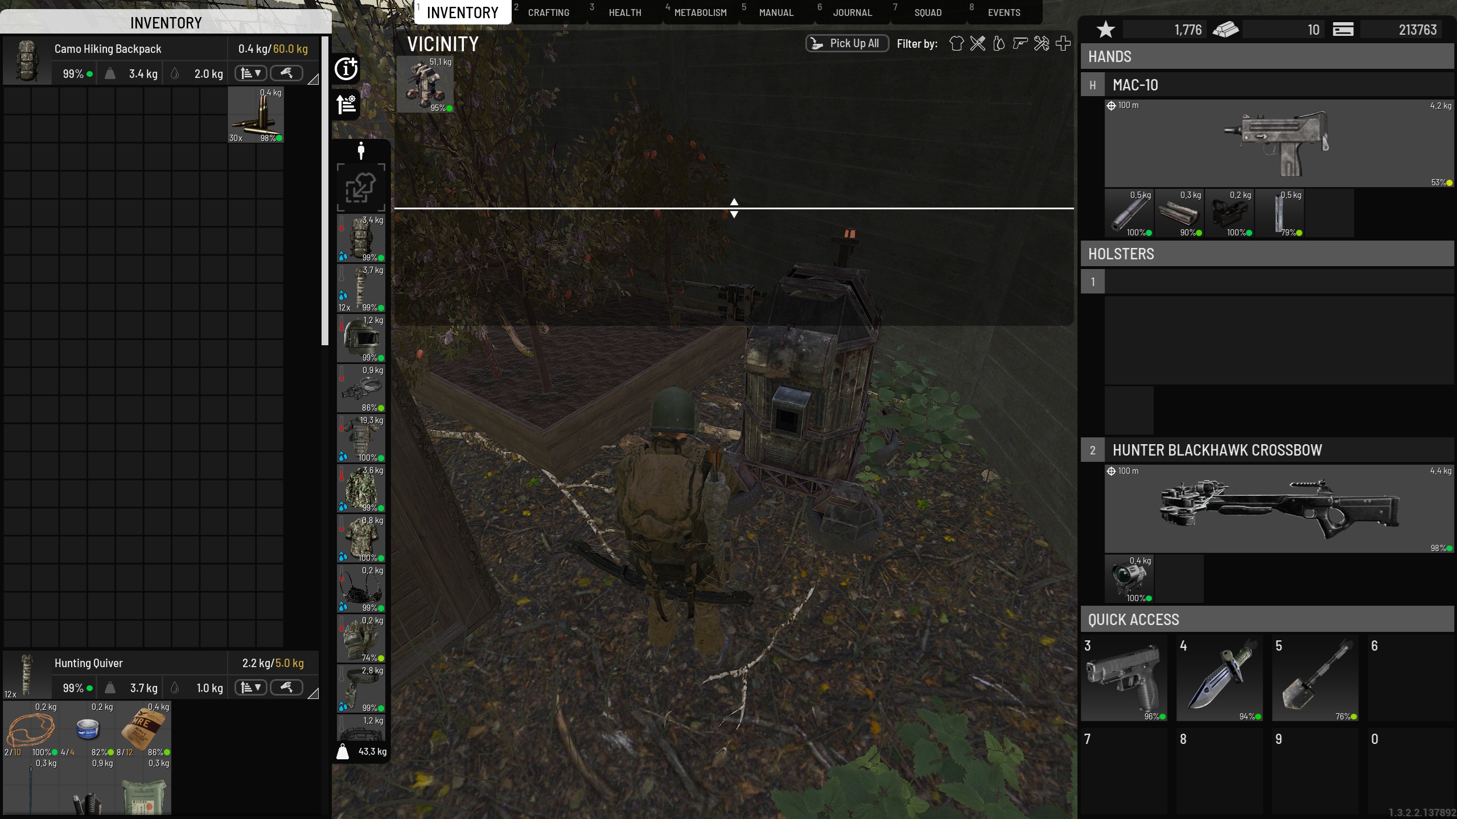Viewport: 1457px width, 819px height.
Task: Click the left inventory panel scrollbar
Action: (325, 191)
